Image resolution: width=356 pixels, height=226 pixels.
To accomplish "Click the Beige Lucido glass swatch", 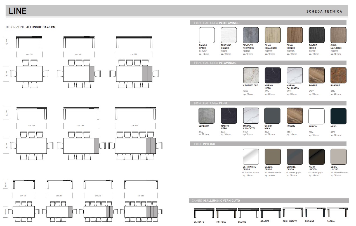I will [338, 157].
